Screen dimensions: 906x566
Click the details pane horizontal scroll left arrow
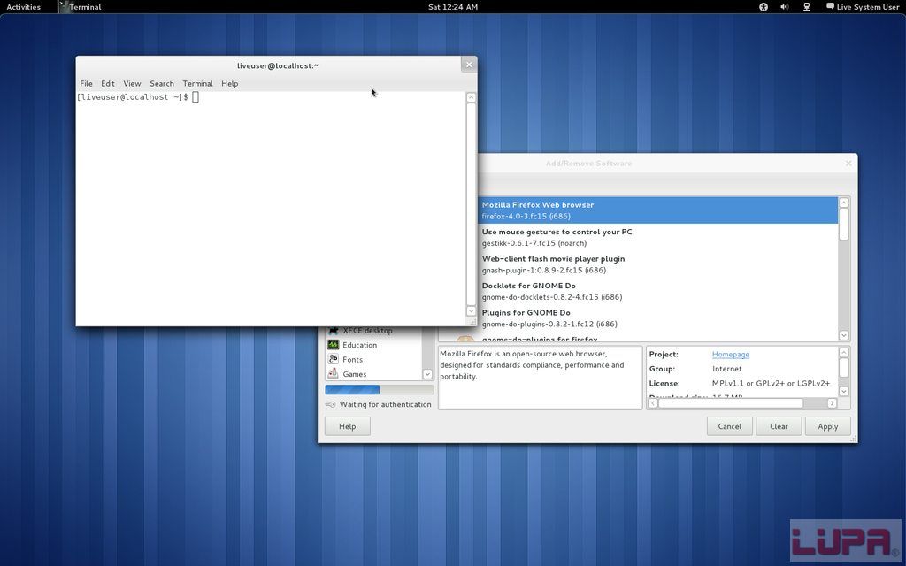[653, 403]
